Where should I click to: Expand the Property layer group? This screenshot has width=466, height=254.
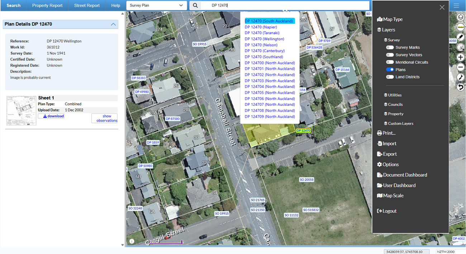tap(394, 114)
